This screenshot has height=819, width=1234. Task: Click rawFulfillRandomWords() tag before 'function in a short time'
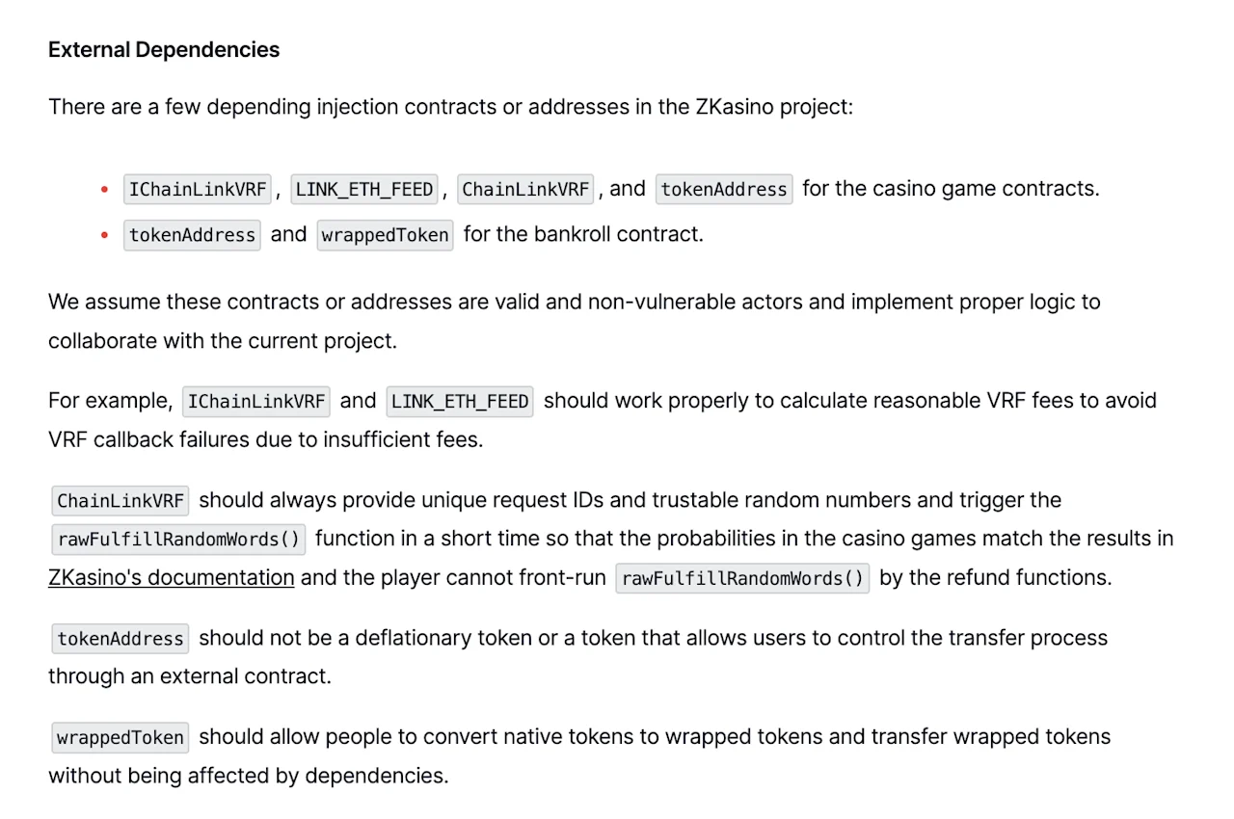click(178, 540)
